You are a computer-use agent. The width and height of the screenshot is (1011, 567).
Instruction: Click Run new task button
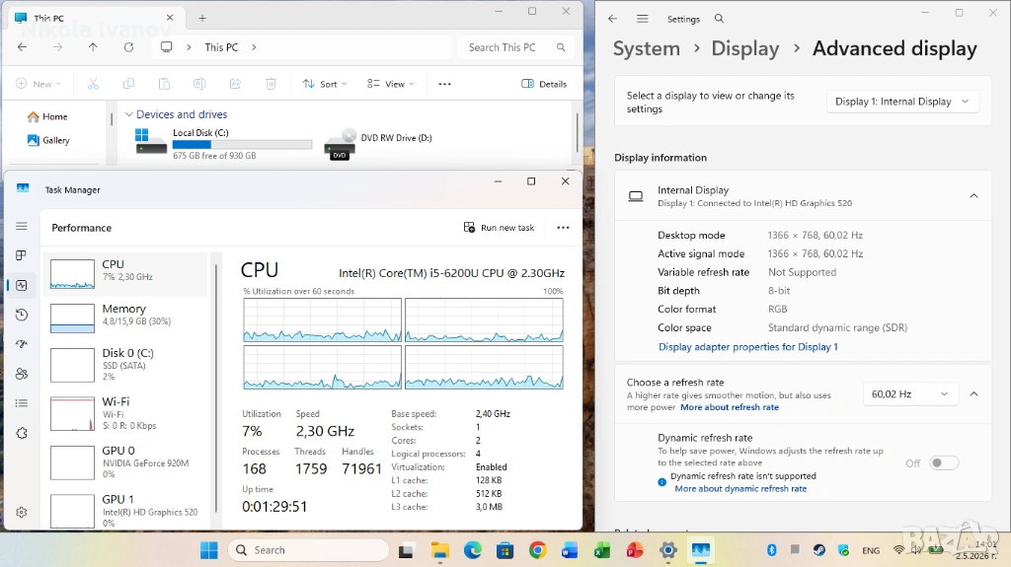(x=499, y=228)
